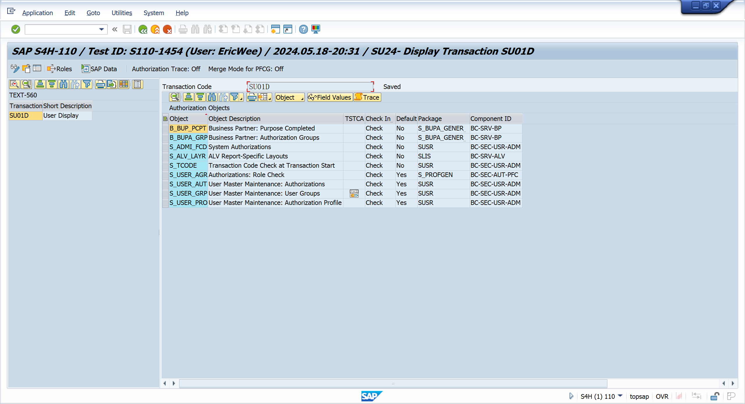Image resolution: width=745 pixels, height=404 pixels.
Task: Click the green Back arrow icon
Action: [143, 29]
